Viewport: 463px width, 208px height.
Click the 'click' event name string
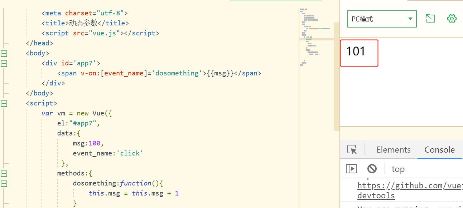130,153
